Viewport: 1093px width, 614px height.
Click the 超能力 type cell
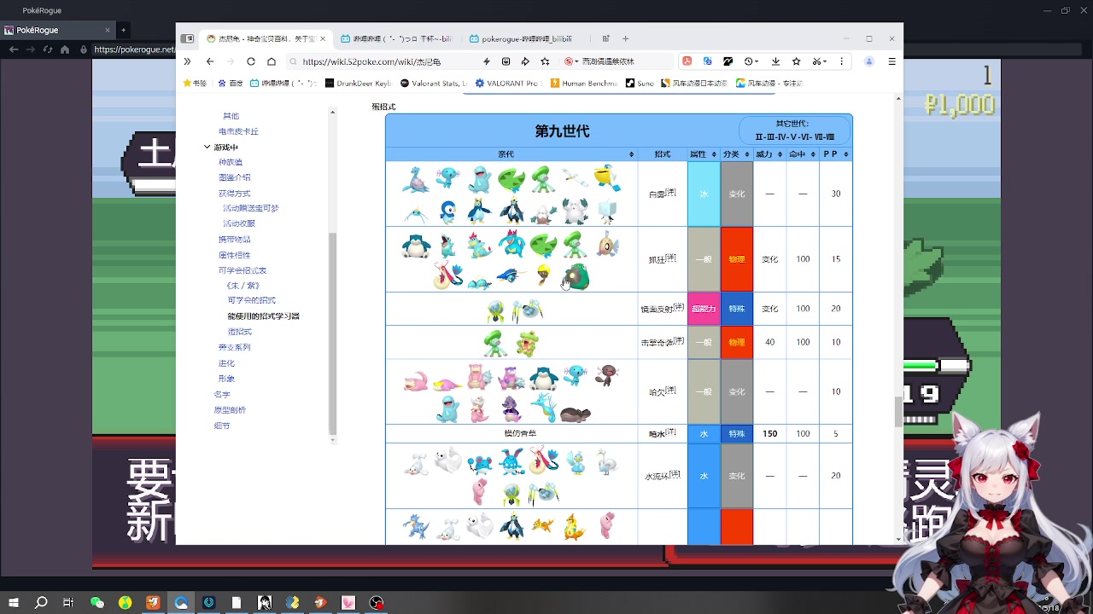[704, 309]
